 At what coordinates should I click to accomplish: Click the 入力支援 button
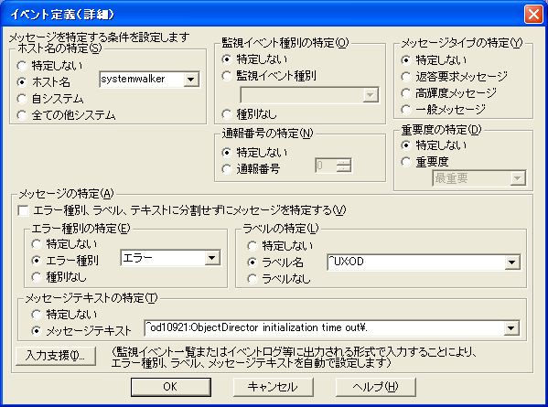coord(56,356)
